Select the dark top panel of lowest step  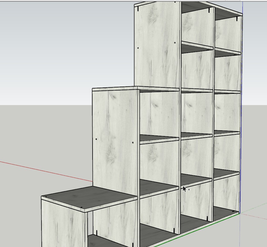point(89,197)
